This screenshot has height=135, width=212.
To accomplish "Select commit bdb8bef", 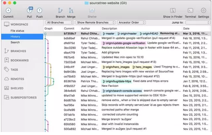I will coord(127,38).
